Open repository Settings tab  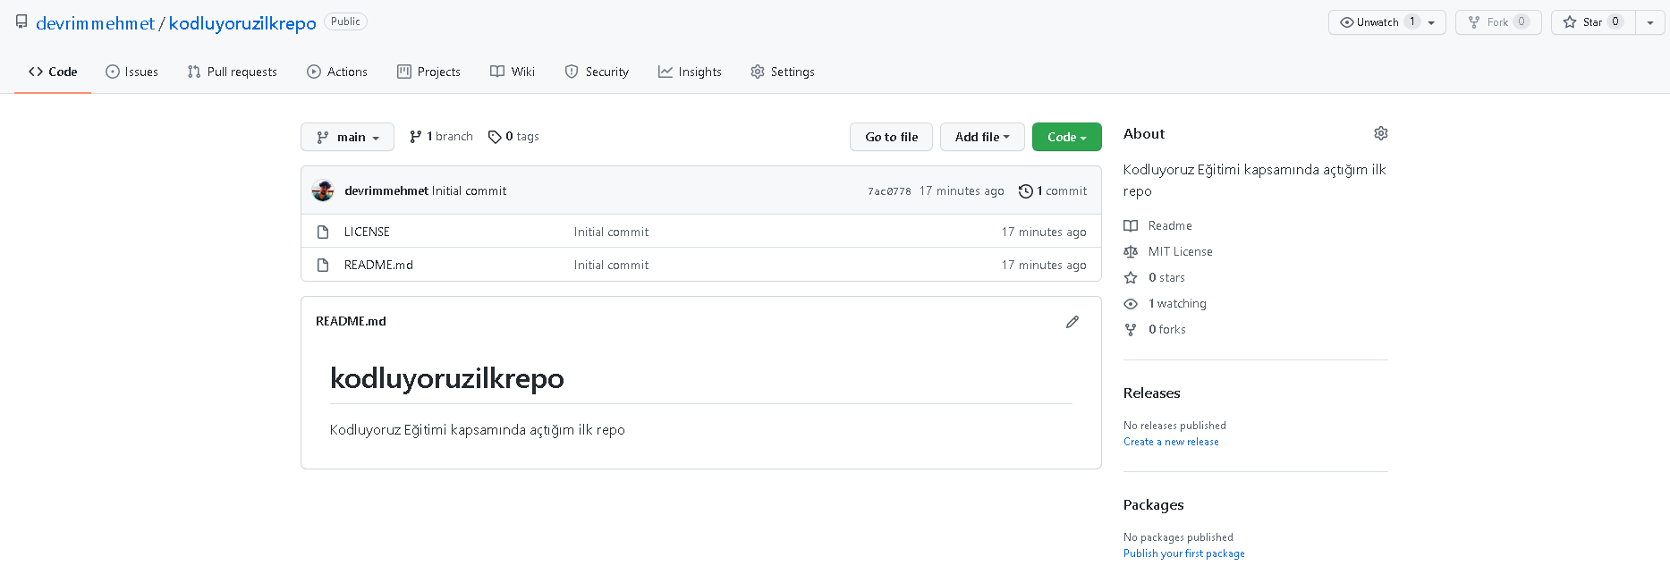pos(783,72)
